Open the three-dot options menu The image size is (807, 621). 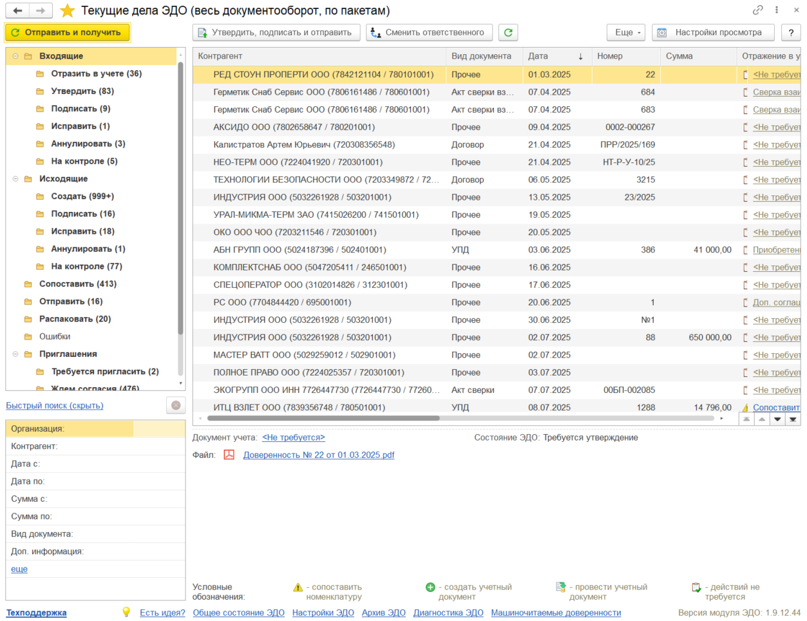click(777, 10)
